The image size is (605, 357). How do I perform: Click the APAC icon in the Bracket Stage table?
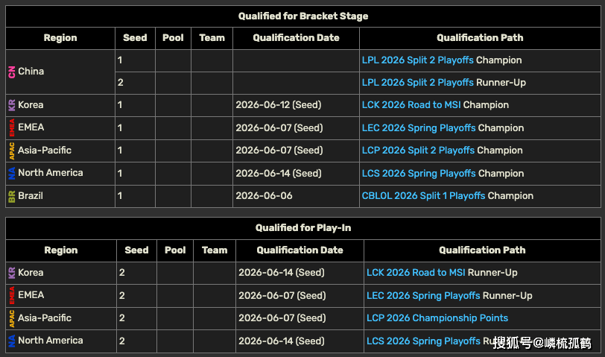pos(11,151)
